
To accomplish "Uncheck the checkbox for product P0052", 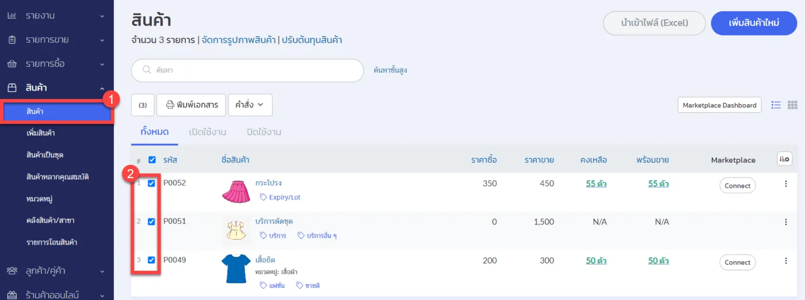I will click(151, 183).
